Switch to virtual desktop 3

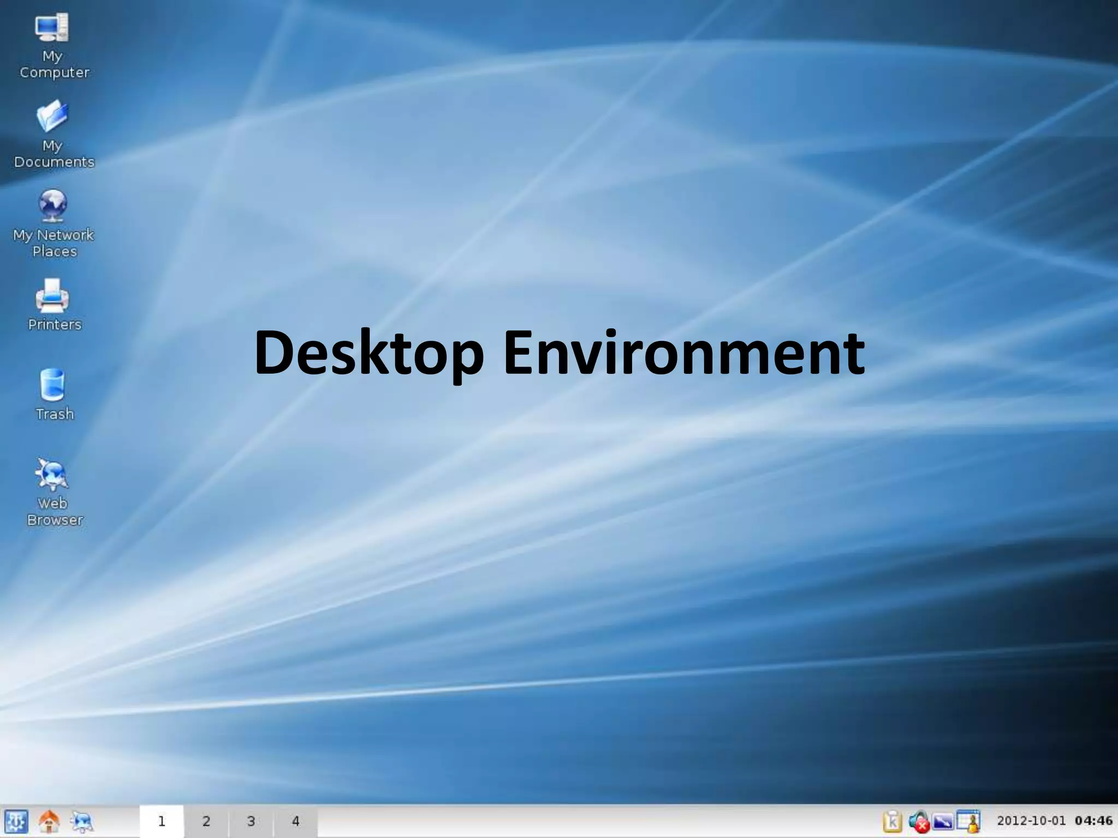[251, 821]
